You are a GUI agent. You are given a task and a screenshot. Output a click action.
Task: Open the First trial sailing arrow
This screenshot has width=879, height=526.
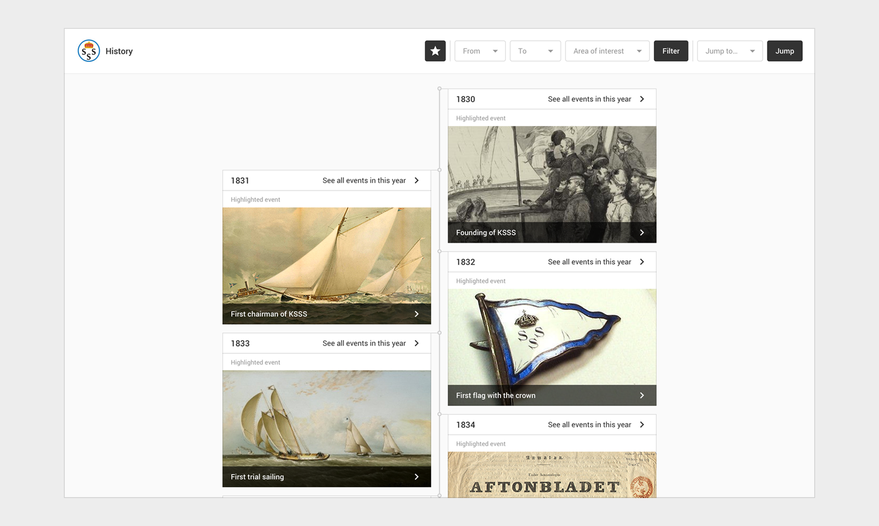pyautogui.click(x=417, y=477)
